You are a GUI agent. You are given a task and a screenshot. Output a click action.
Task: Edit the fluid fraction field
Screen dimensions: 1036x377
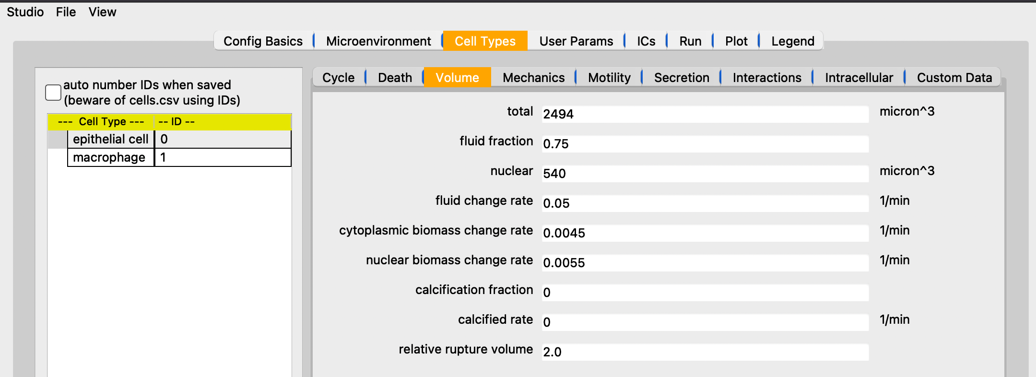(705, 144)
